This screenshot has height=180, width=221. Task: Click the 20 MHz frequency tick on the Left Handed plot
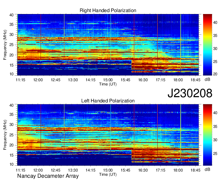click(11, 145)
